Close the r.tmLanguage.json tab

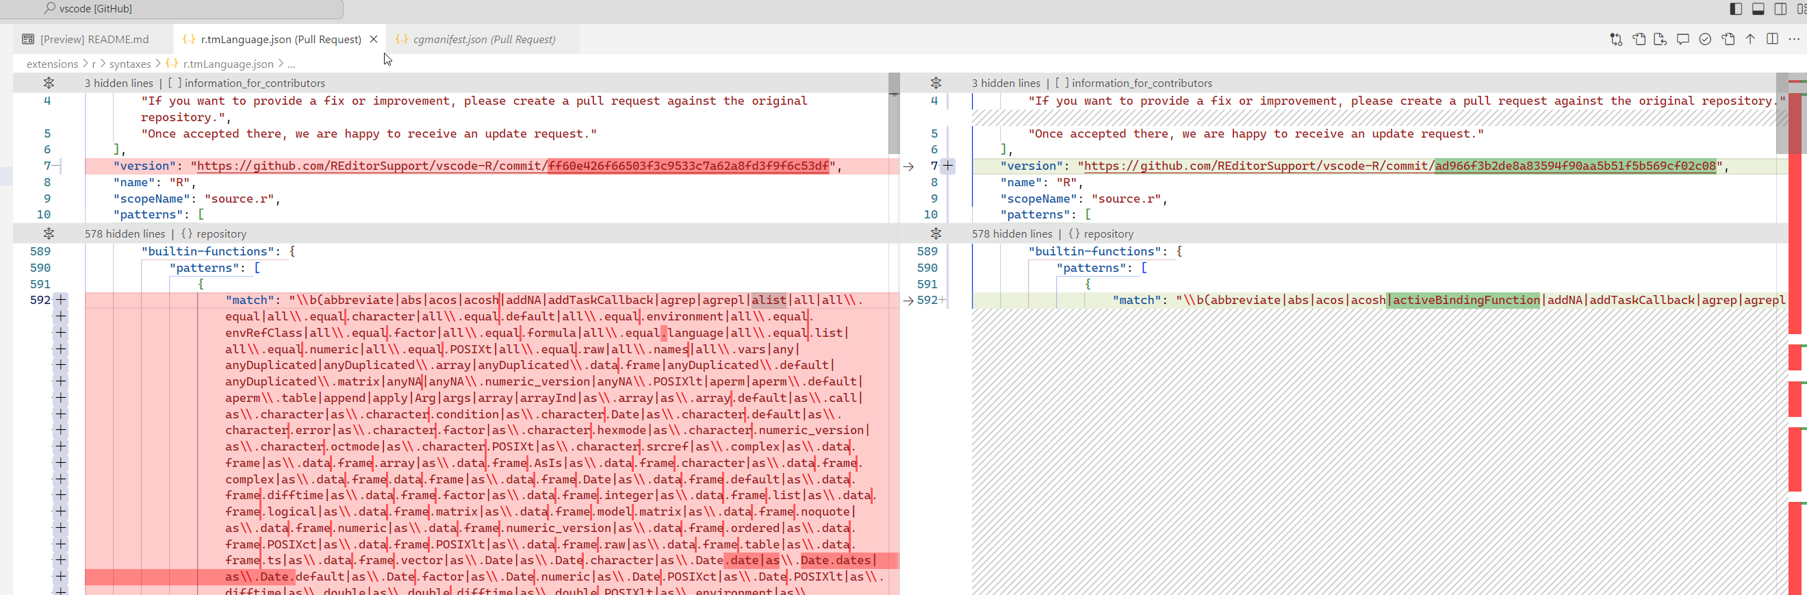[374, 39]
